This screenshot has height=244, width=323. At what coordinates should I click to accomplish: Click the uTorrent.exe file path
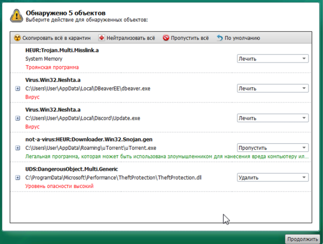pos(91,148)
